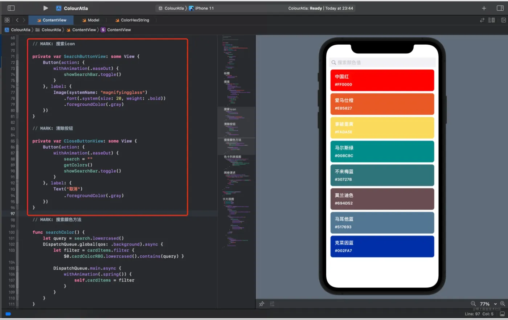
Task: Adjust editor options menu icon
Action: pyautogui.click(x=491, y=20)
